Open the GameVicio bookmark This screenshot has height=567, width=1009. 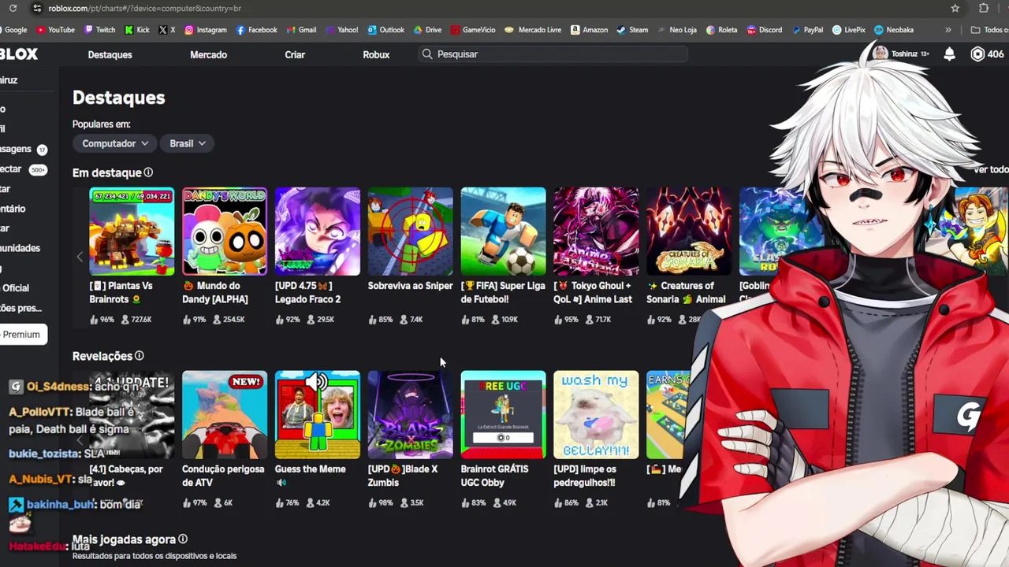click(473, 30)
